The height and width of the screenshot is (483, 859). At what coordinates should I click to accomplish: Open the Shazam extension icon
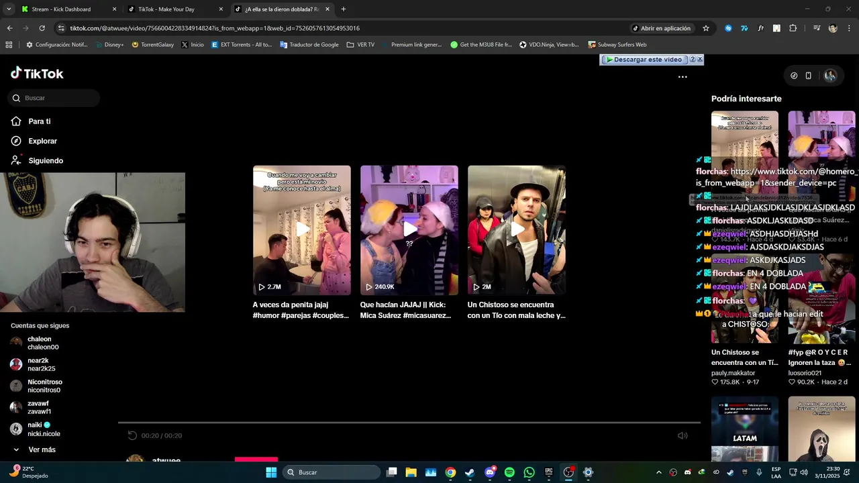(x=728, y=28)
